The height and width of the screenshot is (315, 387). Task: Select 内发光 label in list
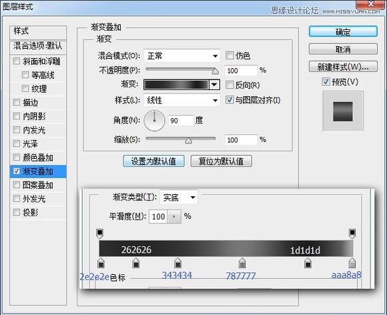click(34, 130)
